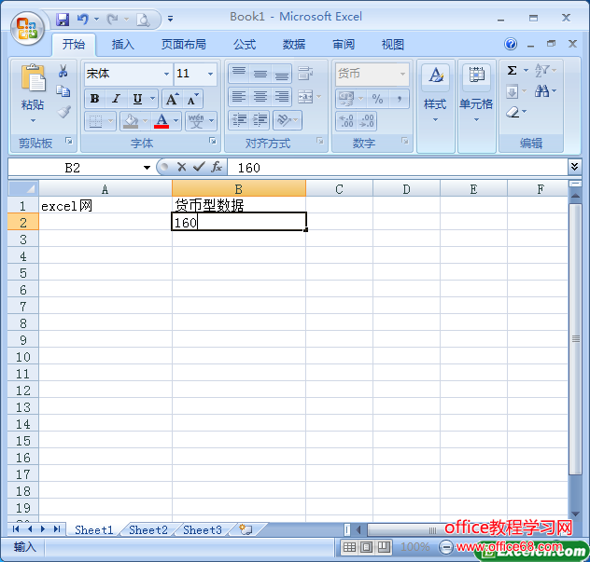Align cell text left
The width and height of the screenshot is (590, 562).
[239, 97]
